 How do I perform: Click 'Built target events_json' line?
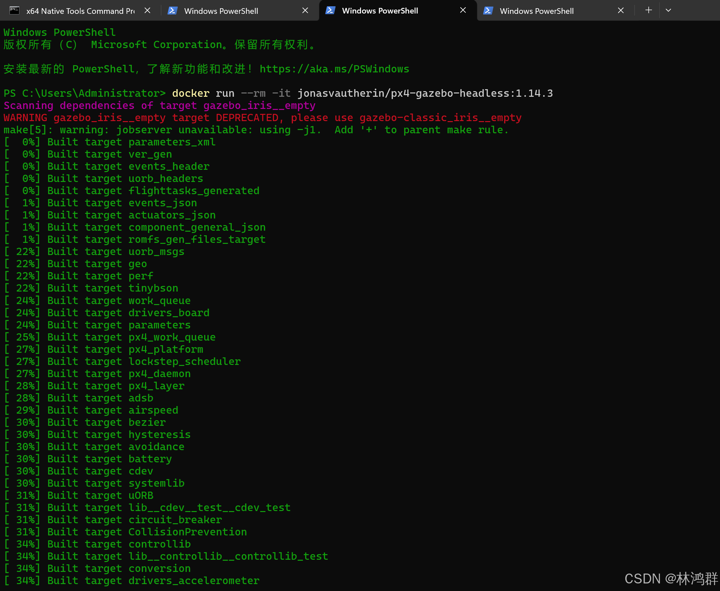pyautogui.click(x=100, y=203)
